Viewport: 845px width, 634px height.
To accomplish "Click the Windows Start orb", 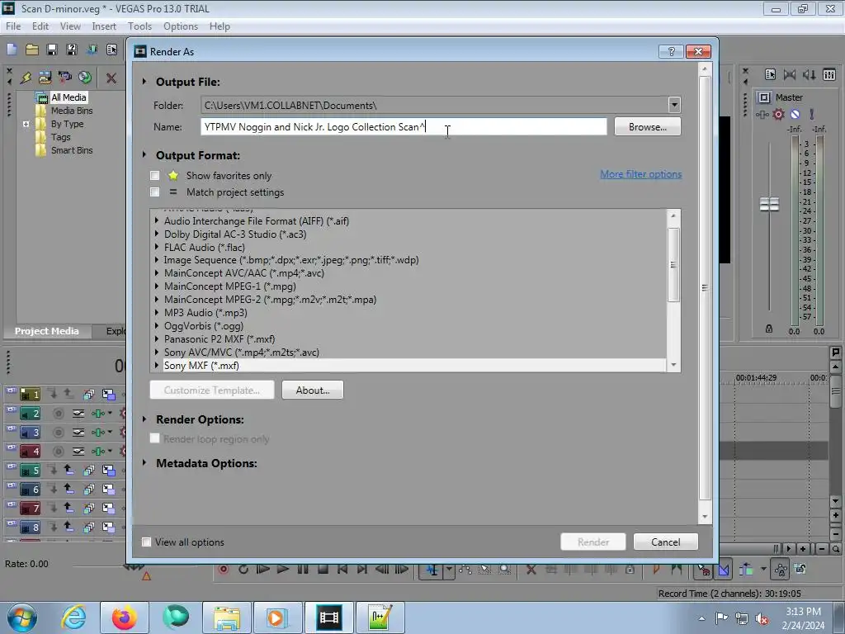I will pyautogui.click(x=22, y=617).
